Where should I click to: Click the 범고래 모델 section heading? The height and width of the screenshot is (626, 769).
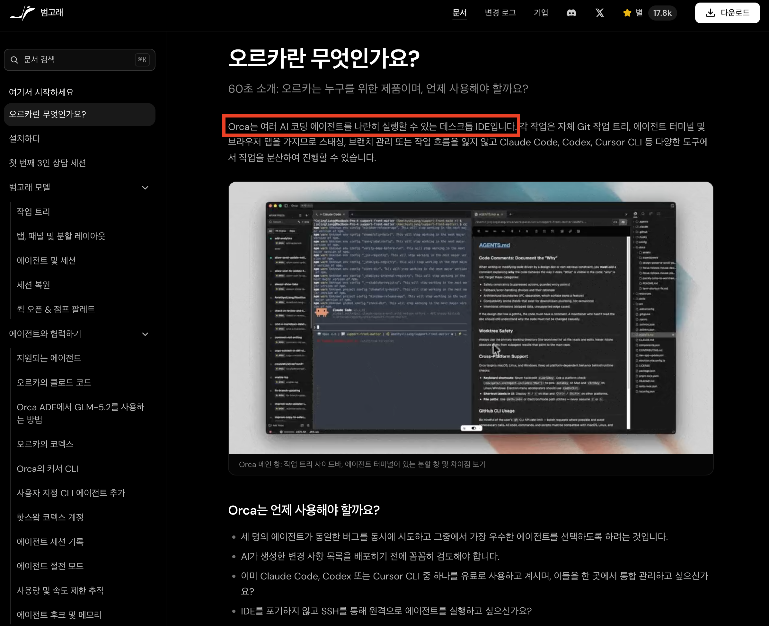(30, 187)
